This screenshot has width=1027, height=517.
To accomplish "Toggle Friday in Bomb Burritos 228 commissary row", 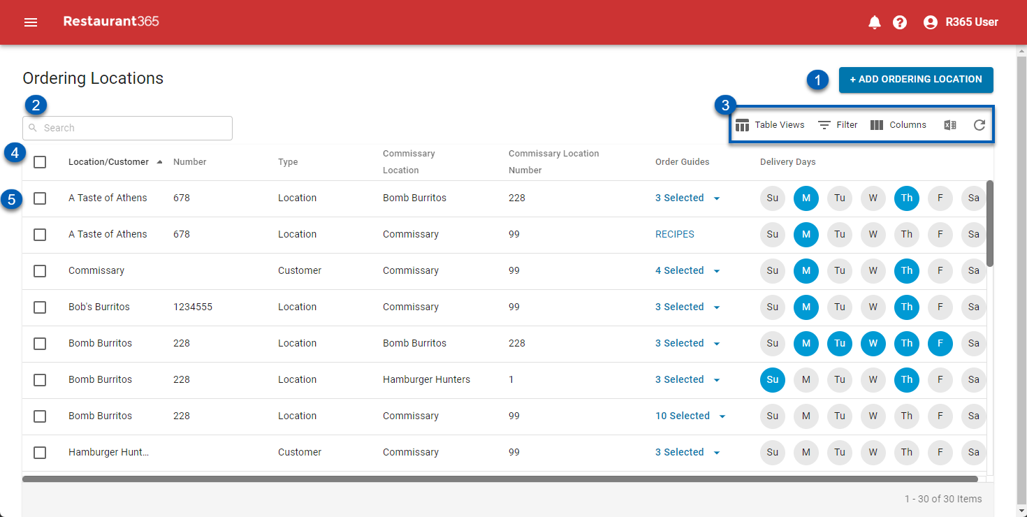I will tap(940, 344).
